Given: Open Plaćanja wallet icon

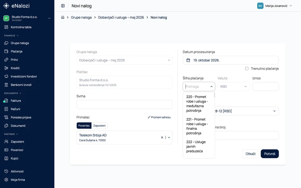Looking at the screenshot, I should (6, 51).
